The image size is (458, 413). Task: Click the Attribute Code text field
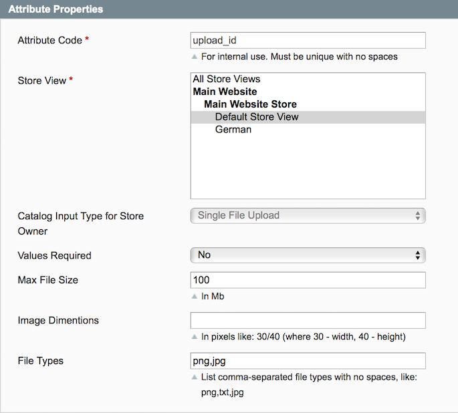point(308,40)
